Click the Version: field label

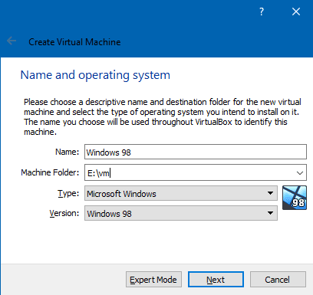pyautogui.click(x=64, y=213)
